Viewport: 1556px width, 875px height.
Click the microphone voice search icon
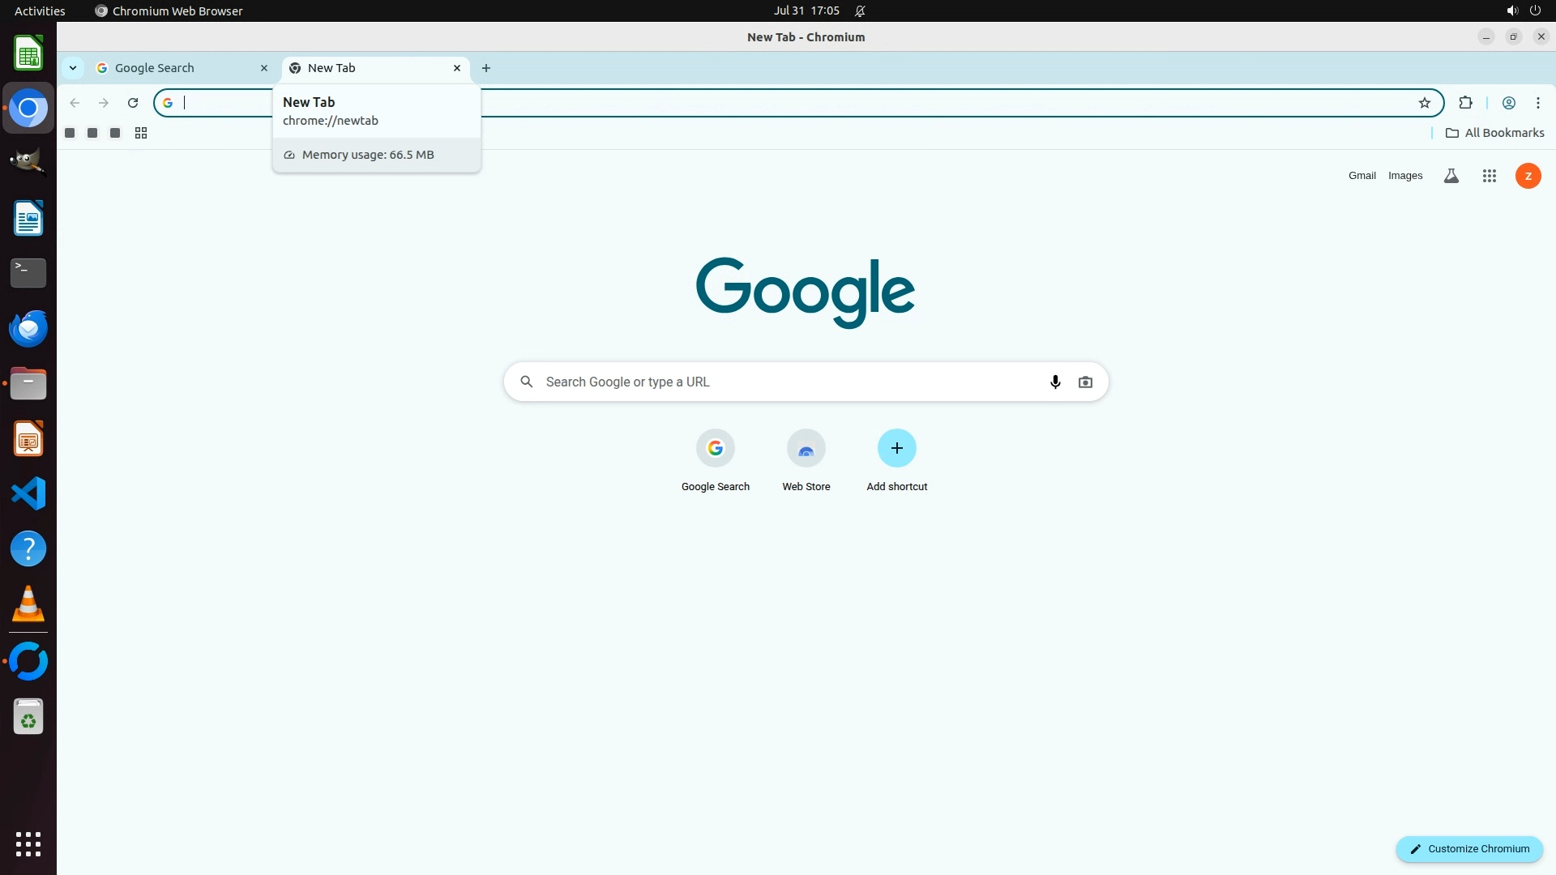1055,382
